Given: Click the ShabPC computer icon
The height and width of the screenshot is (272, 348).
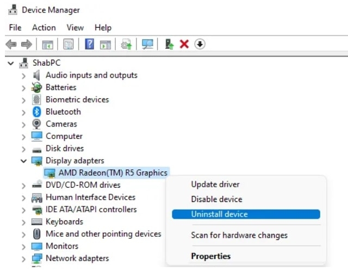Looking at the screenshot, I should point(24,63).
